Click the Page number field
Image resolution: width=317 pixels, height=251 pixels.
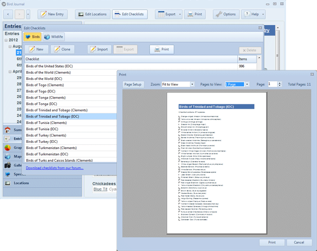click(x=273, y=84)
